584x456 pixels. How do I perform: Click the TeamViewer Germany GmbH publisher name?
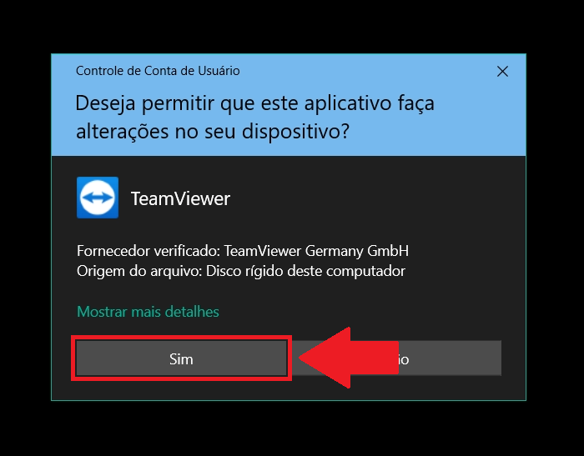(x=316, y=251)
